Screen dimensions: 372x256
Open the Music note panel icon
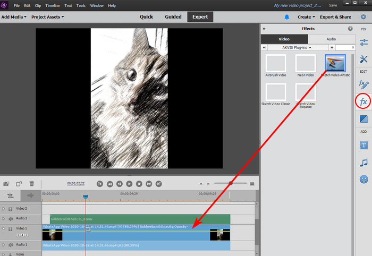363,163
